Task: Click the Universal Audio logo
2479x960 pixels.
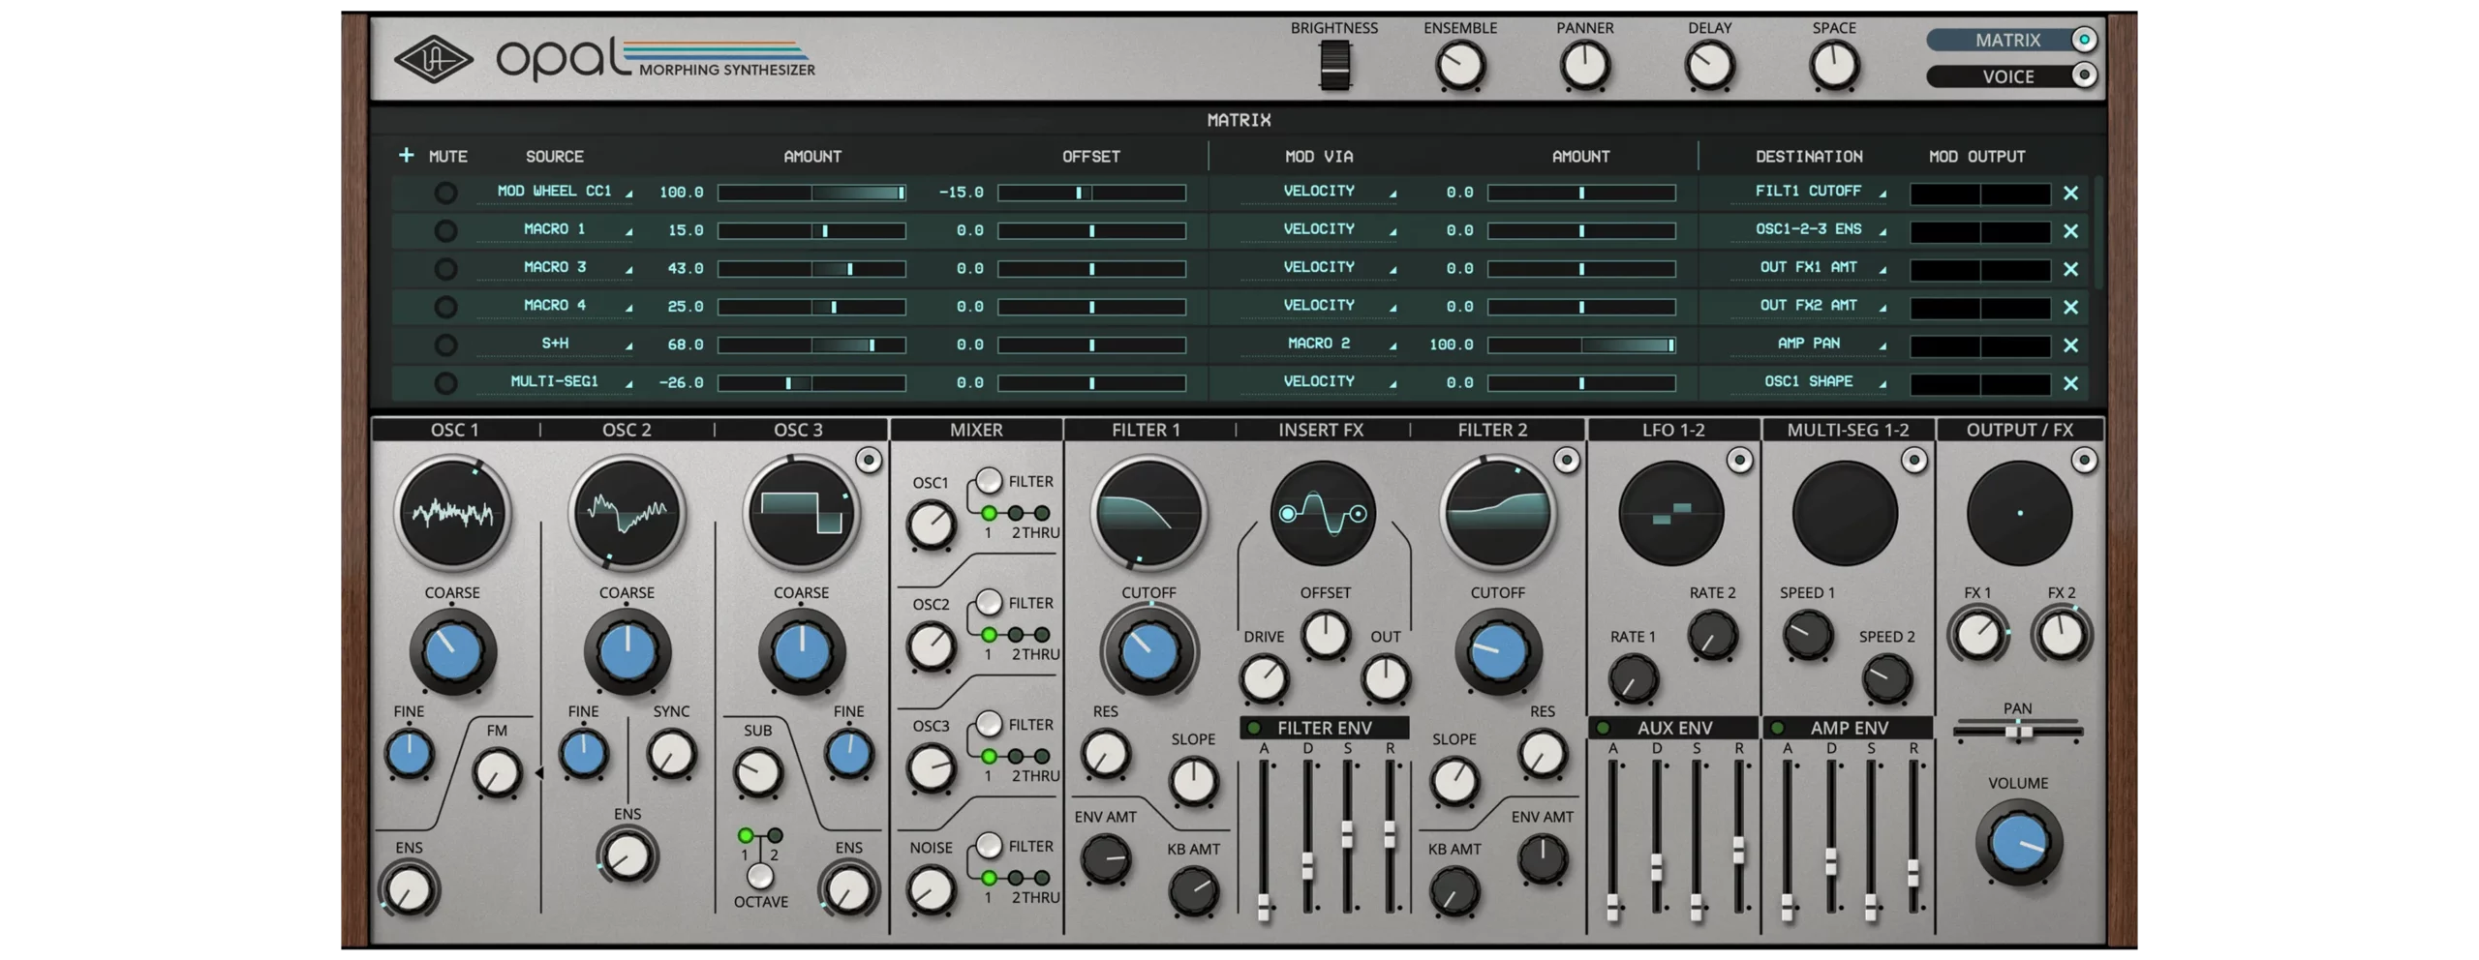Action: pyautogui.click(x=433, y=60)
